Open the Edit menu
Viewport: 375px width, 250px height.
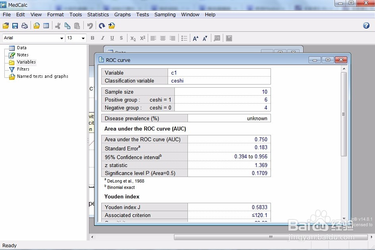pyautogui.click(x=21, y=15)
